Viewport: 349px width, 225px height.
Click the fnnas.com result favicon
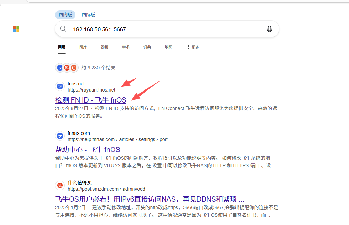pyautogui.click(x=60, y=136)
